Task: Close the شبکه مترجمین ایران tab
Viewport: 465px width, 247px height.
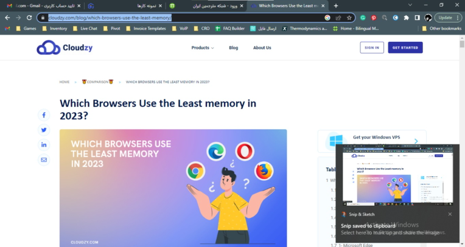Action: (x=242, y=5)
